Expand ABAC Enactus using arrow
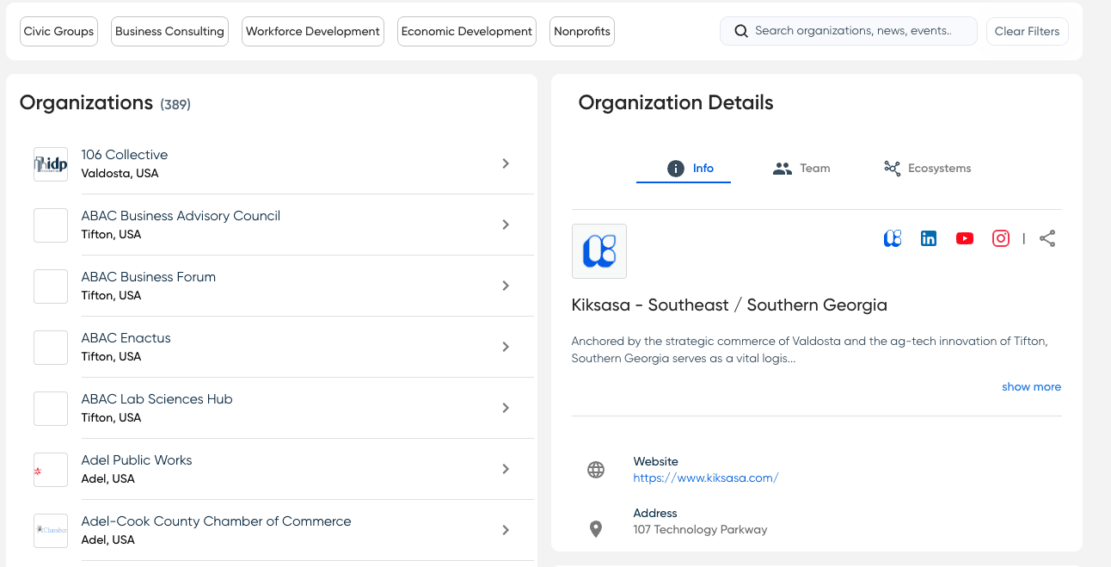The image size is (1111, 567). (506, 347)
